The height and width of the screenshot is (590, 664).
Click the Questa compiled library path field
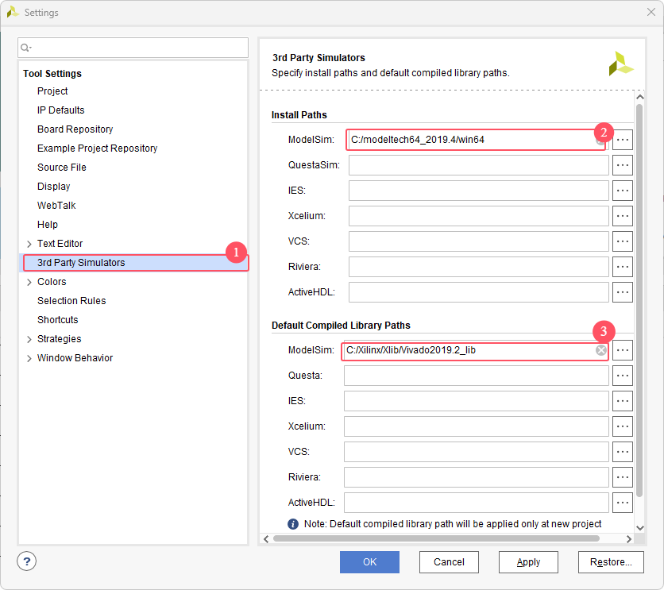tap(476, 376)
